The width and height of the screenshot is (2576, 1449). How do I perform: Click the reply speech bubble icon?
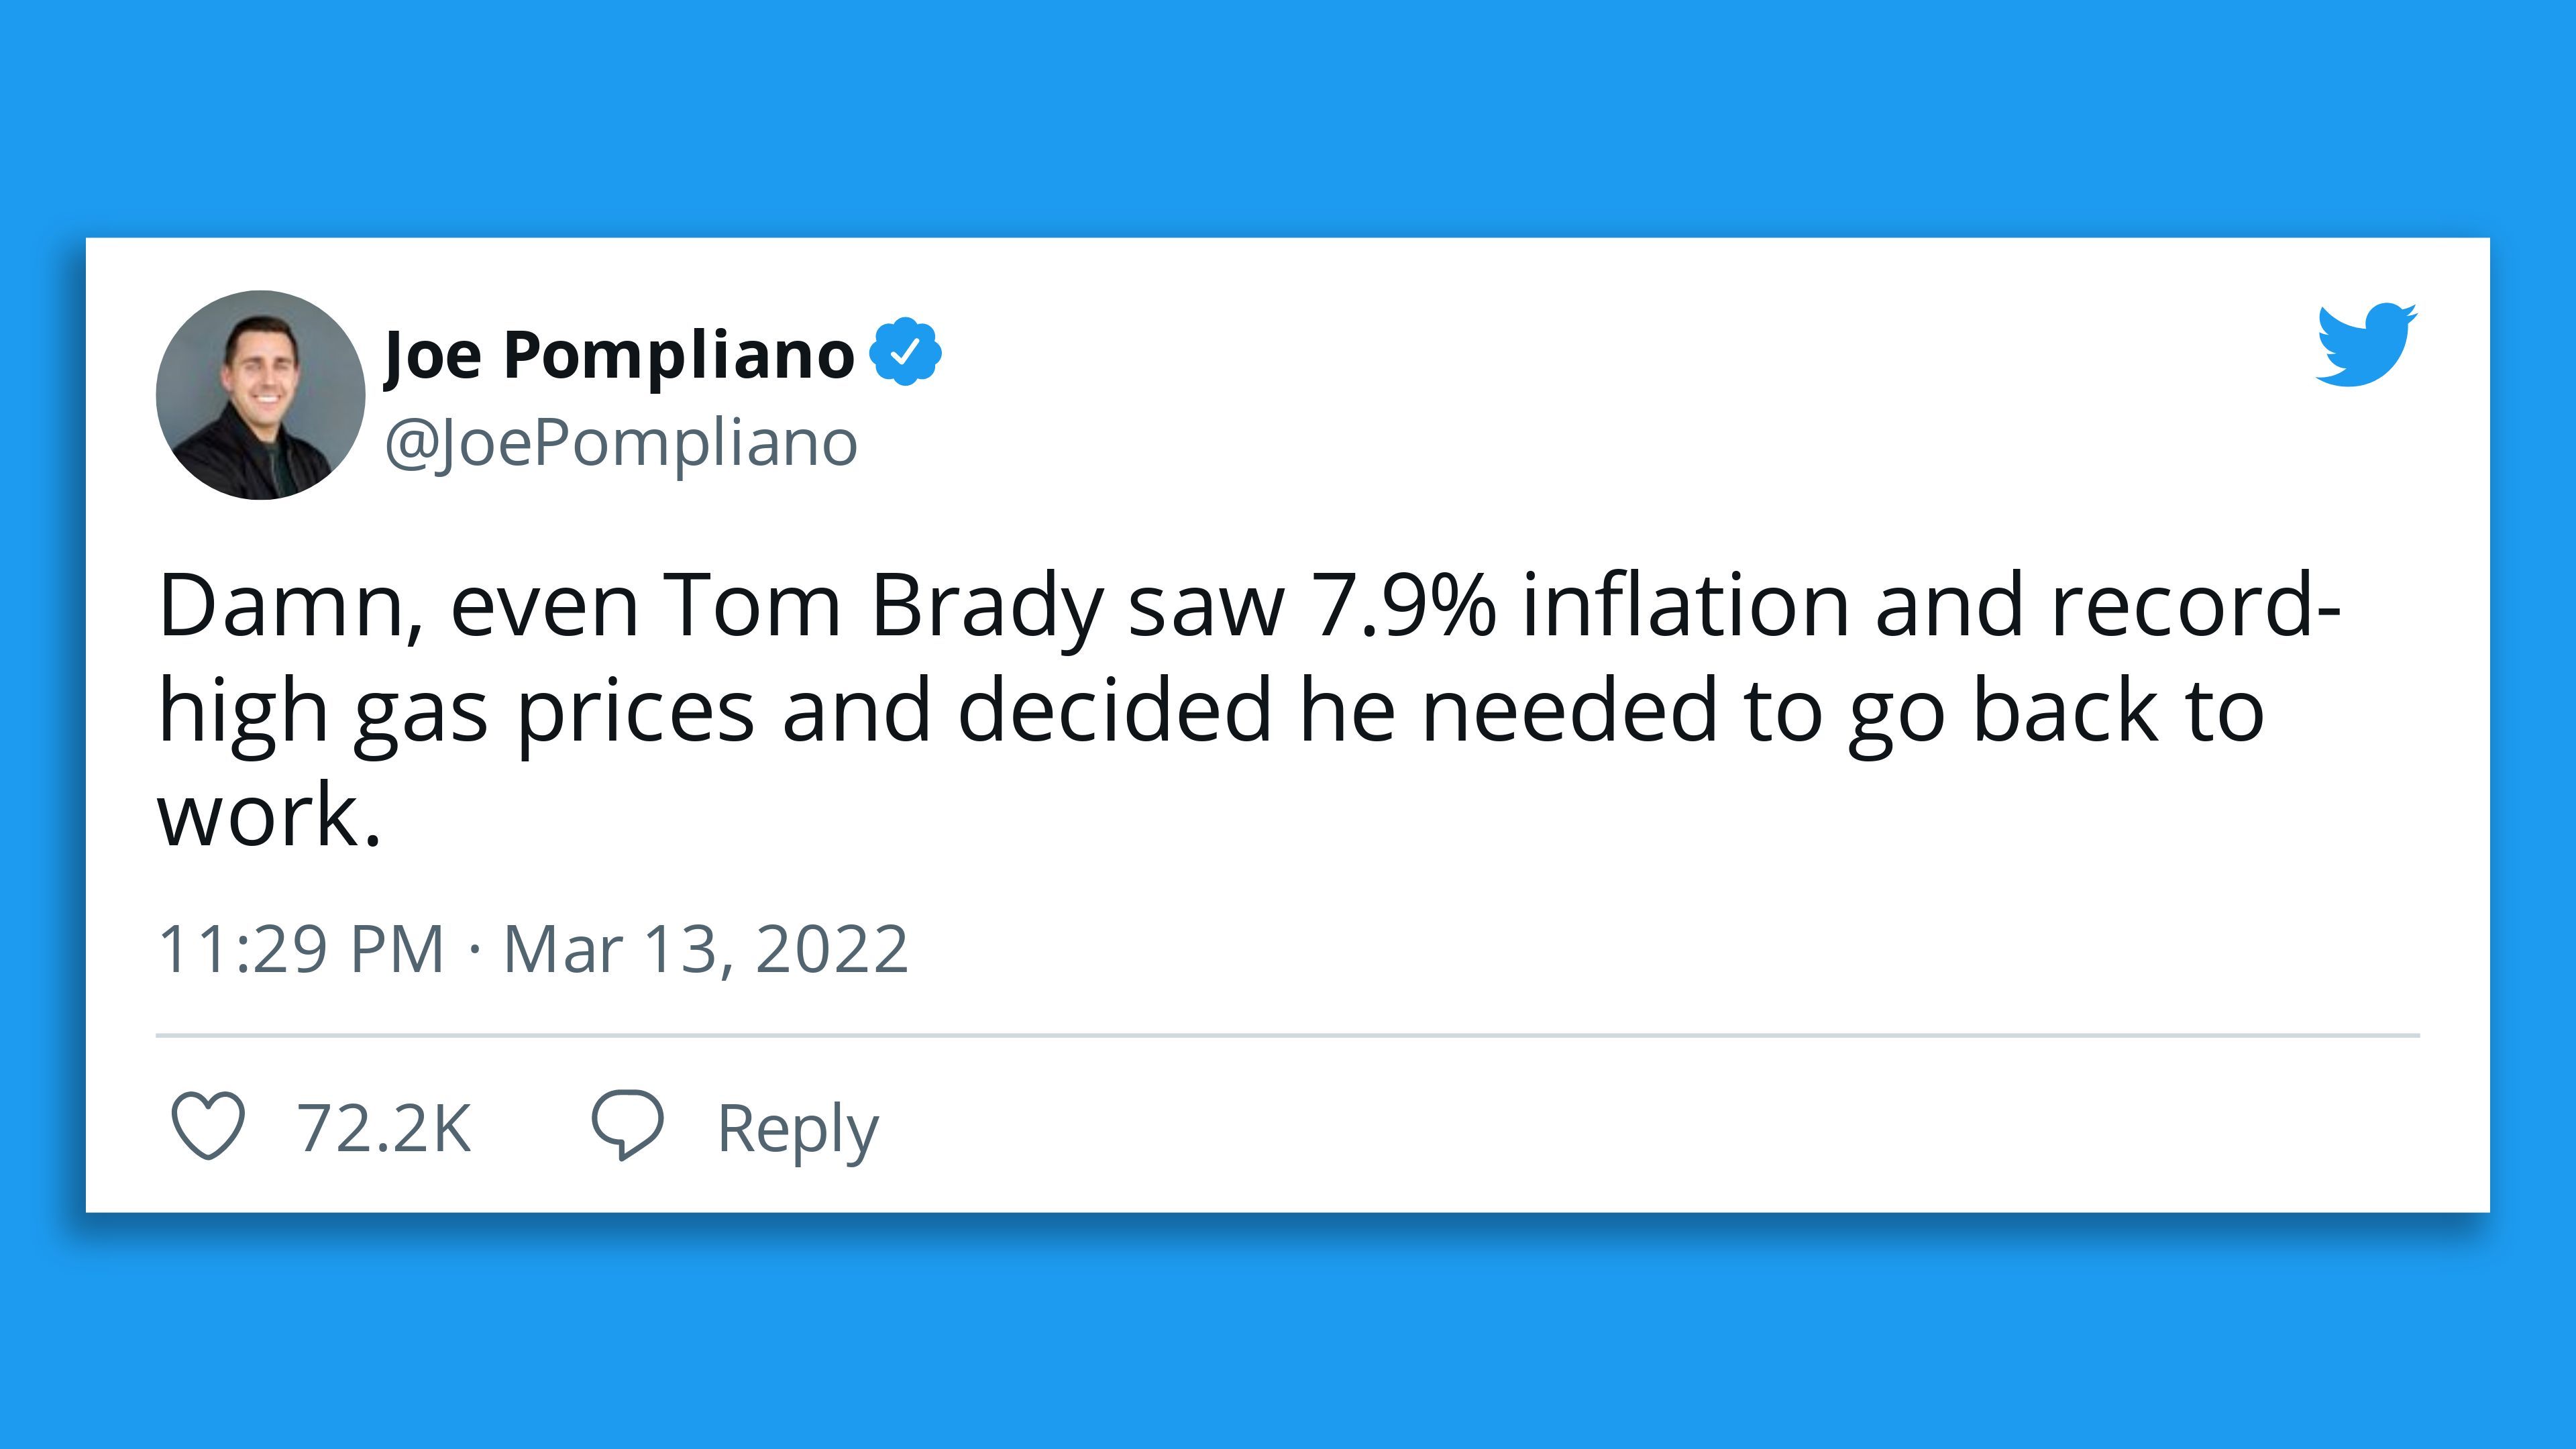pos(627,1126)
